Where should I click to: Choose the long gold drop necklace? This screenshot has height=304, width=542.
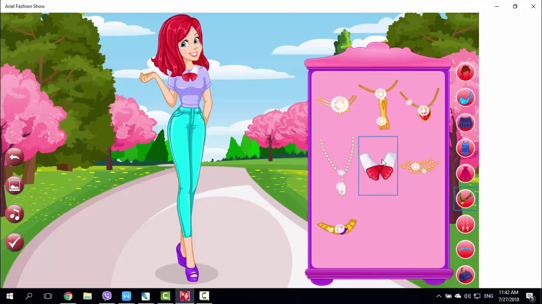pos(379,104)
